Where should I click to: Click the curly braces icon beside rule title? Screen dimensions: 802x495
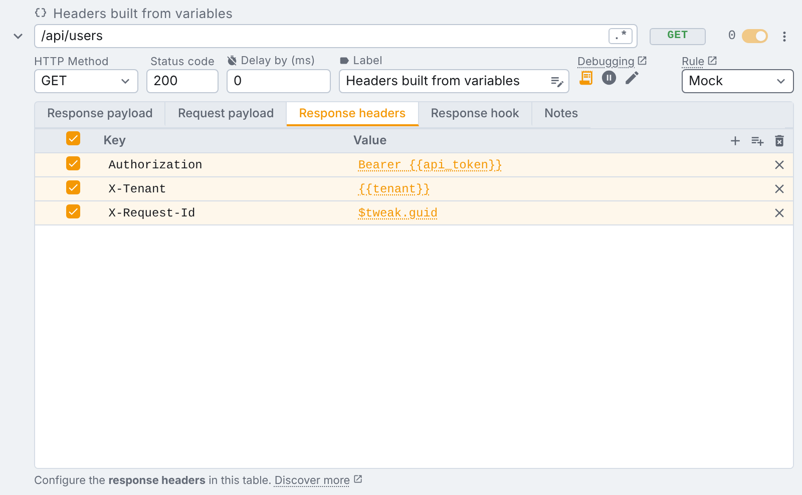[41, 13]
